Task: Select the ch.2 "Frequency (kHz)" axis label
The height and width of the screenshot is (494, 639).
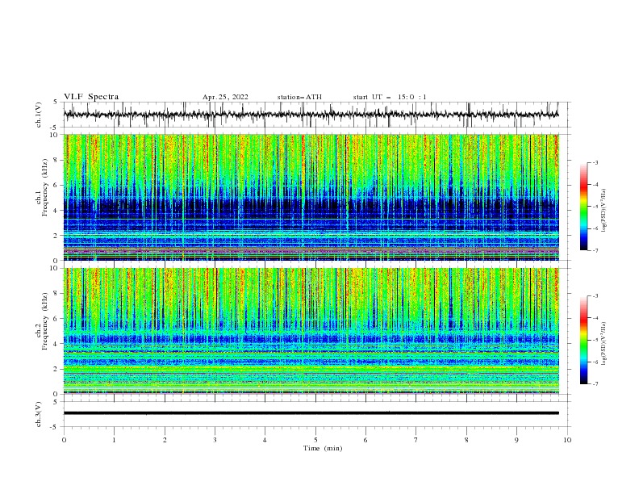Action: [x=45, y=321]
